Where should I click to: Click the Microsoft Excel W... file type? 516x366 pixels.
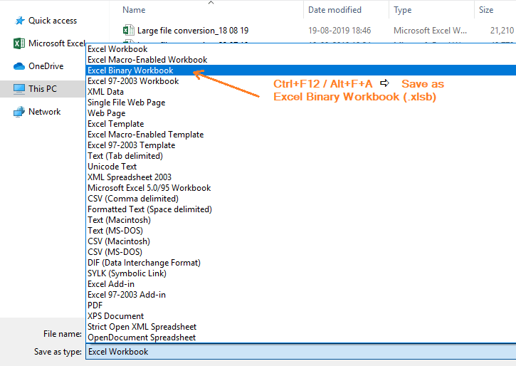click(x=430, y=31)
